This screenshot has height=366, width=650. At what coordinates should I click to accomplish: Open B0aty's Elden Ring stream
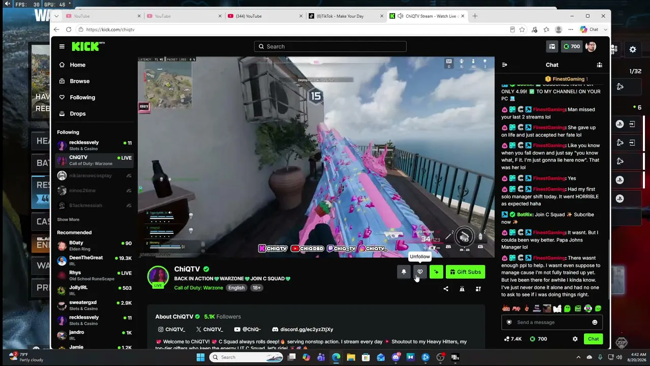pyautogui.click(x=94, y=246)
